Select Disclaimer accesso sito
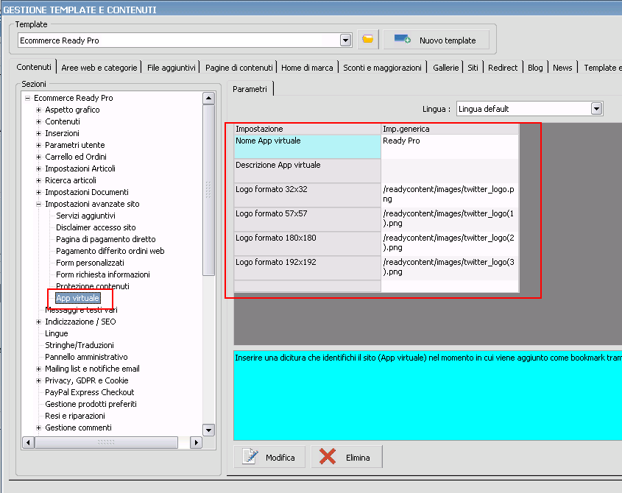The width and height of the screenshot is (622, 493). pos(96,227)
